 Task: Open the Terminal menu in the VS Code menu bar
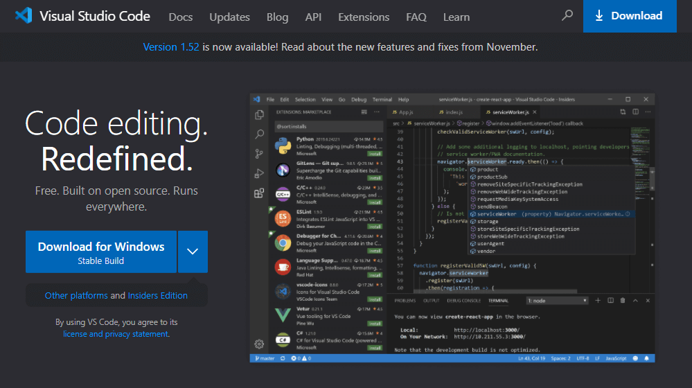tap(382, 100)
